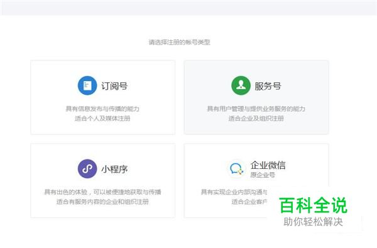The image size is (377, 248).
Task: Select the 订阅号 title text
Action: point(114,86)
